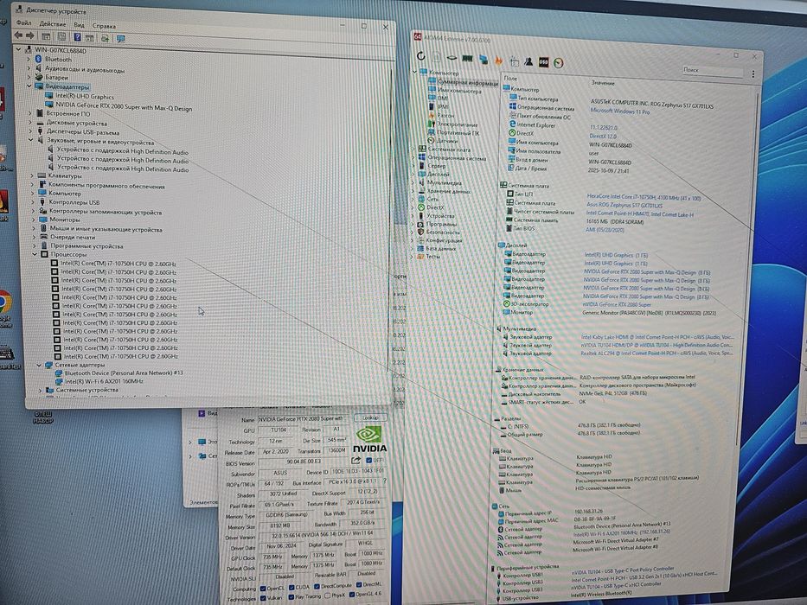Screen dimensions: 807x605
Task: Click AIDA64 user profile toolbar icon
Action: pos(528,61)
